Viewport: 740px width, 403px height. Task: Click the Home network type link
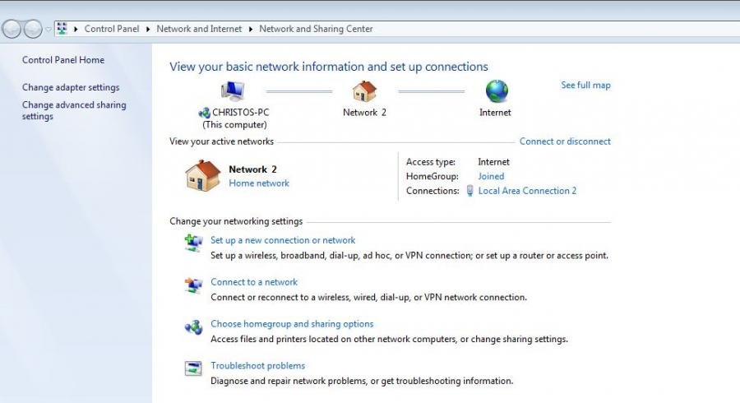coord(259,183)
